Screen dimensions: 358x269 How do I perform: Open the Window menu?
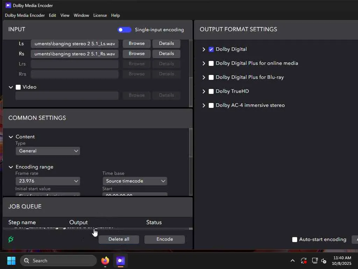click(x=81, y=15)
